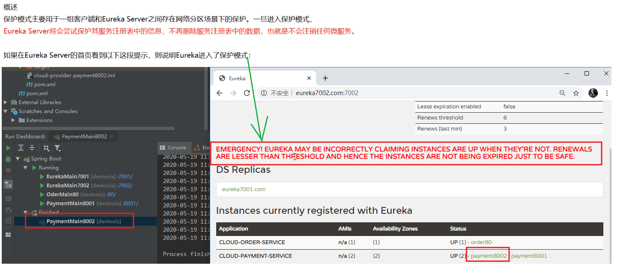Click the 'Lease expiration enabled' row label
Image resolution: width=617 pixels, height=265 pixels.
point(449,106)
